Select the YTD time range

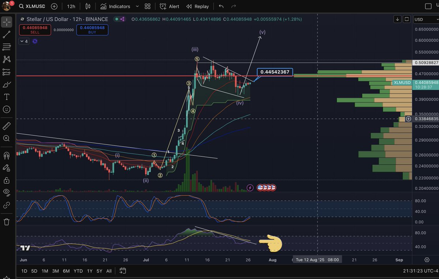click(x=78, y=271)
